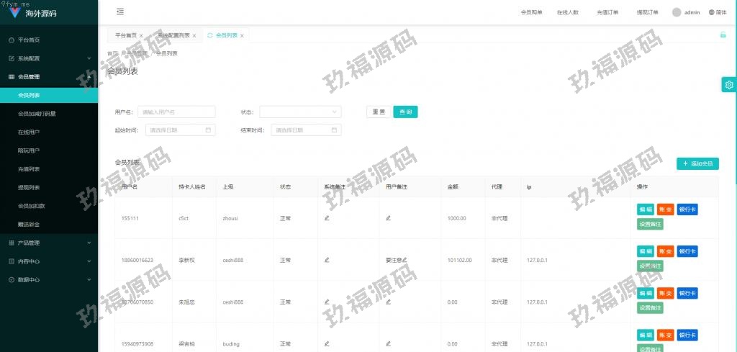This screenshot has height=352, width=737.
Task: Close the 平台首页 tab
Action: 141,35
